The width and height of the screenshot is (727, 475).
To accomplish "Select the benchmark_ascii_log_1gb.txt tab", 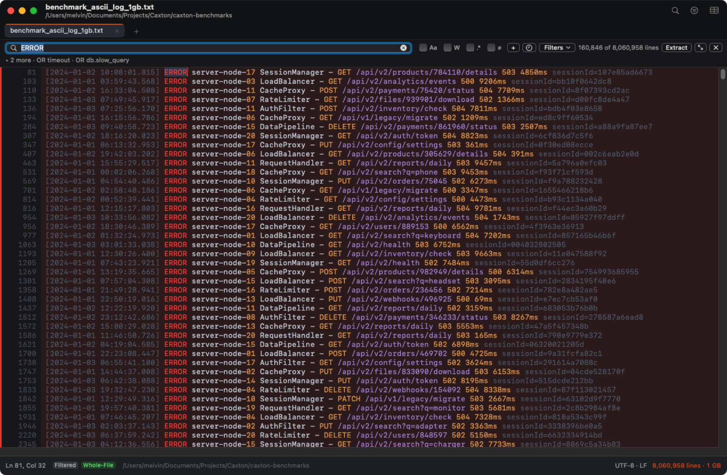I will [x=57, y=31].
